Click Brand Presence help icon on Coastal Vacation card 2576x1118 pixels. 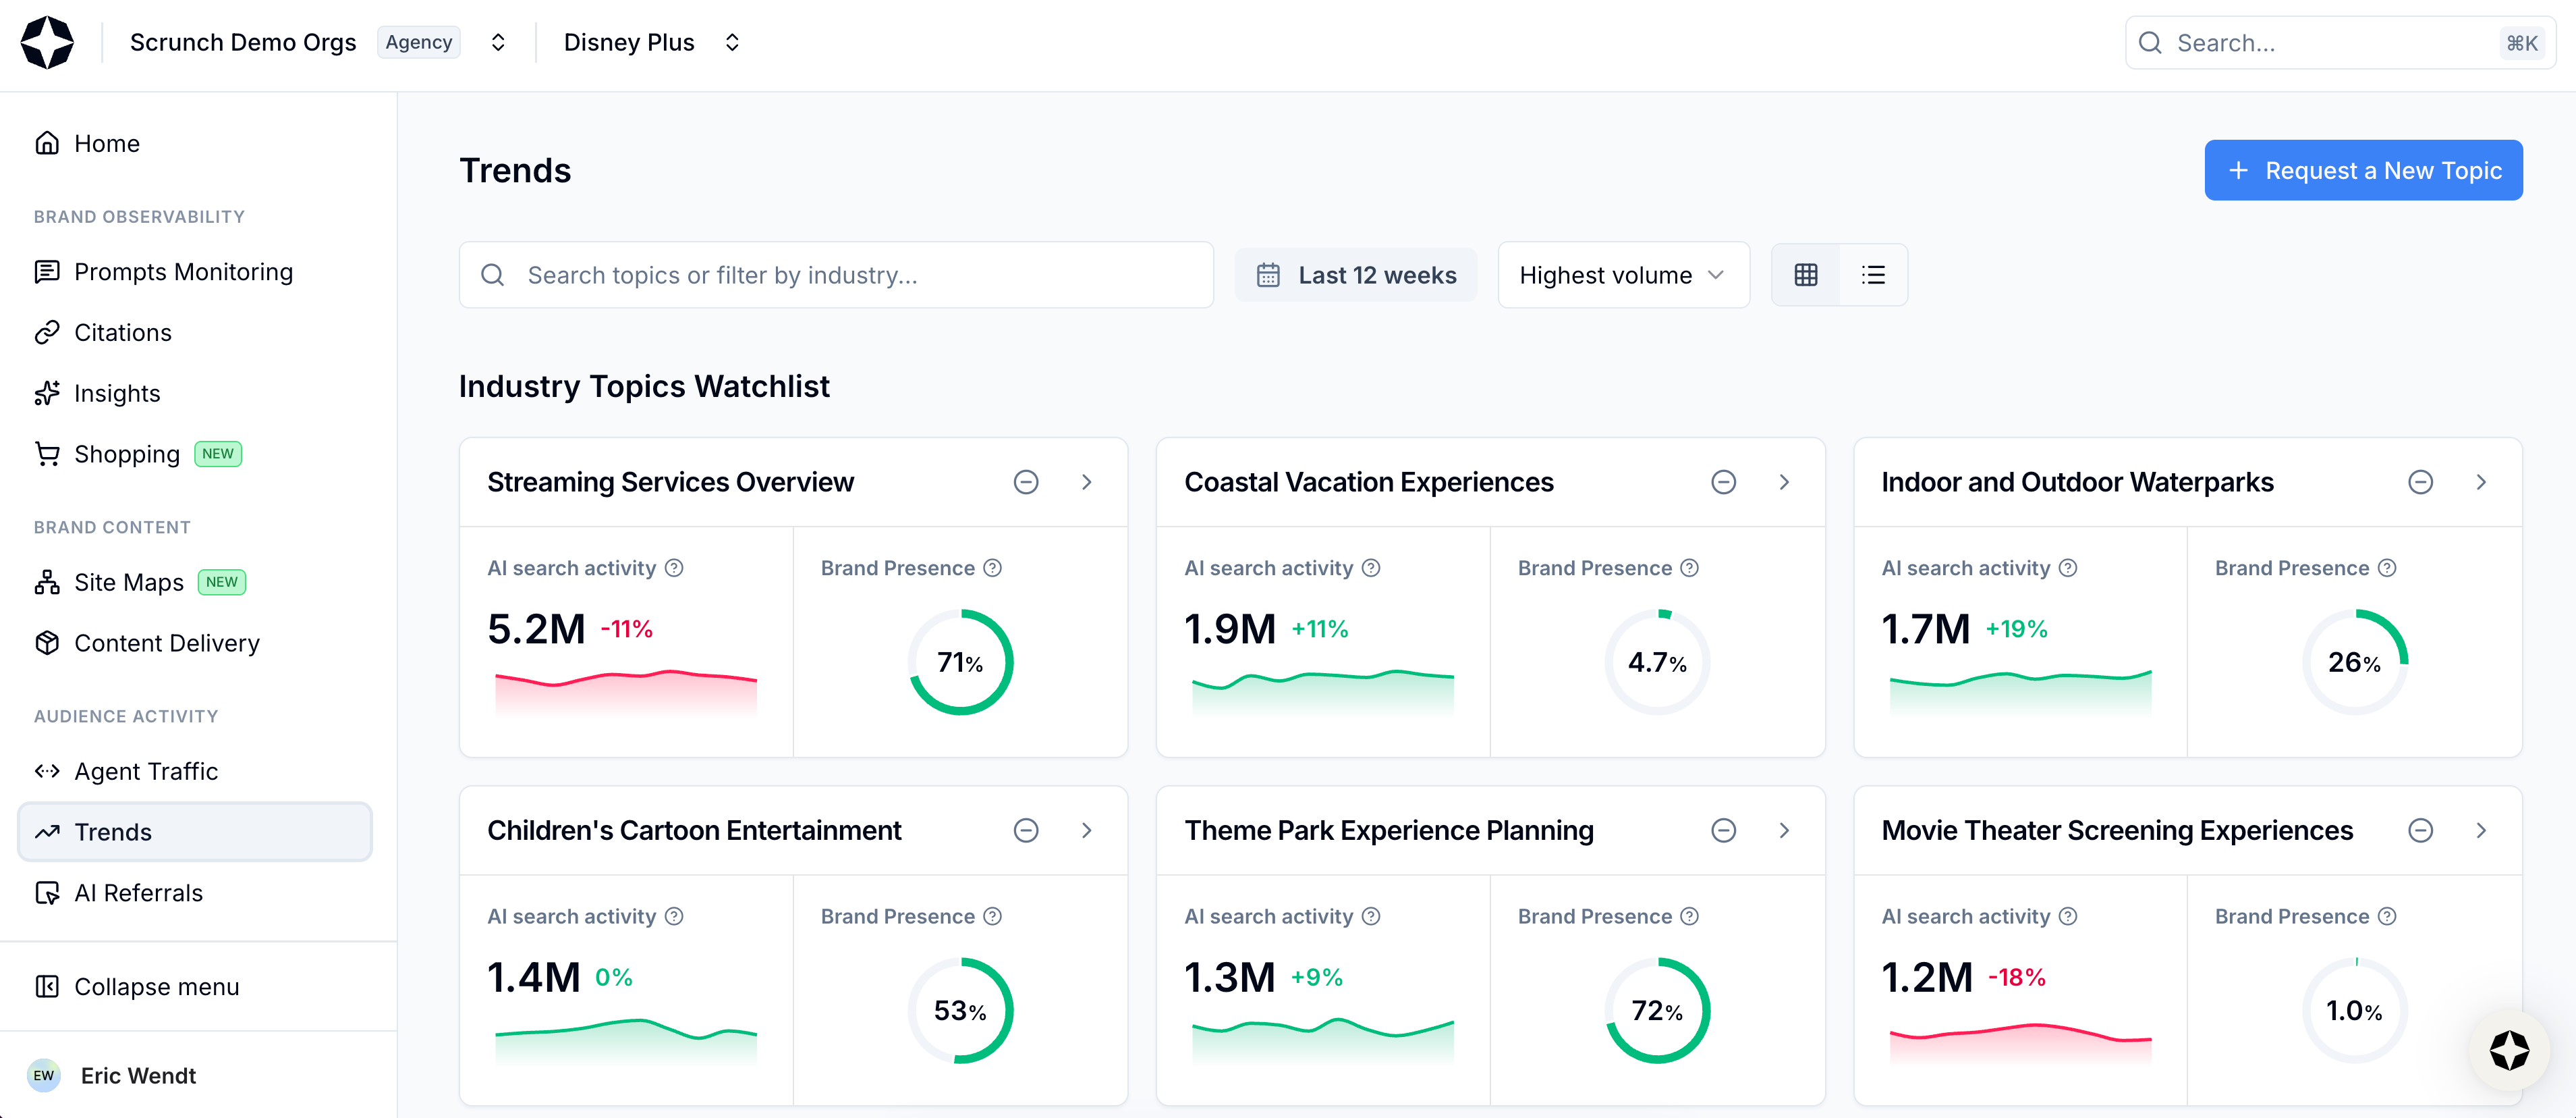1689,568
